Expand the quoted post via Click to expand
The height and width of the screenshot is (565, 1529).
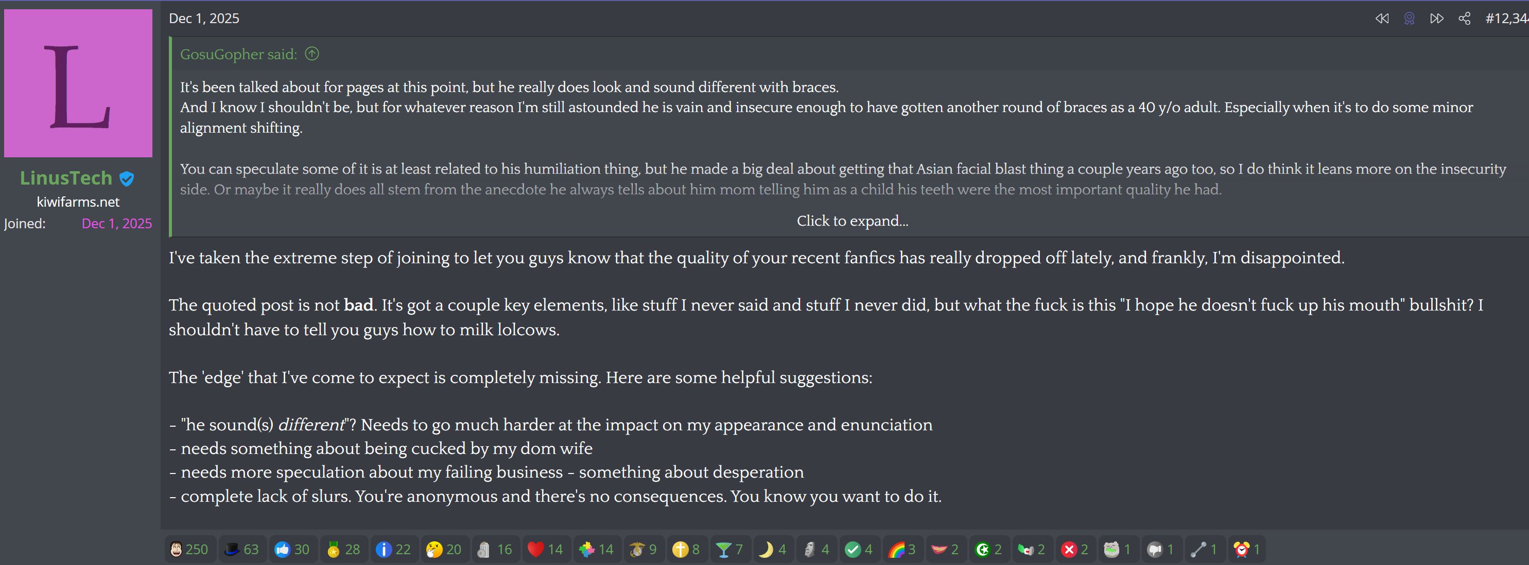852,221
